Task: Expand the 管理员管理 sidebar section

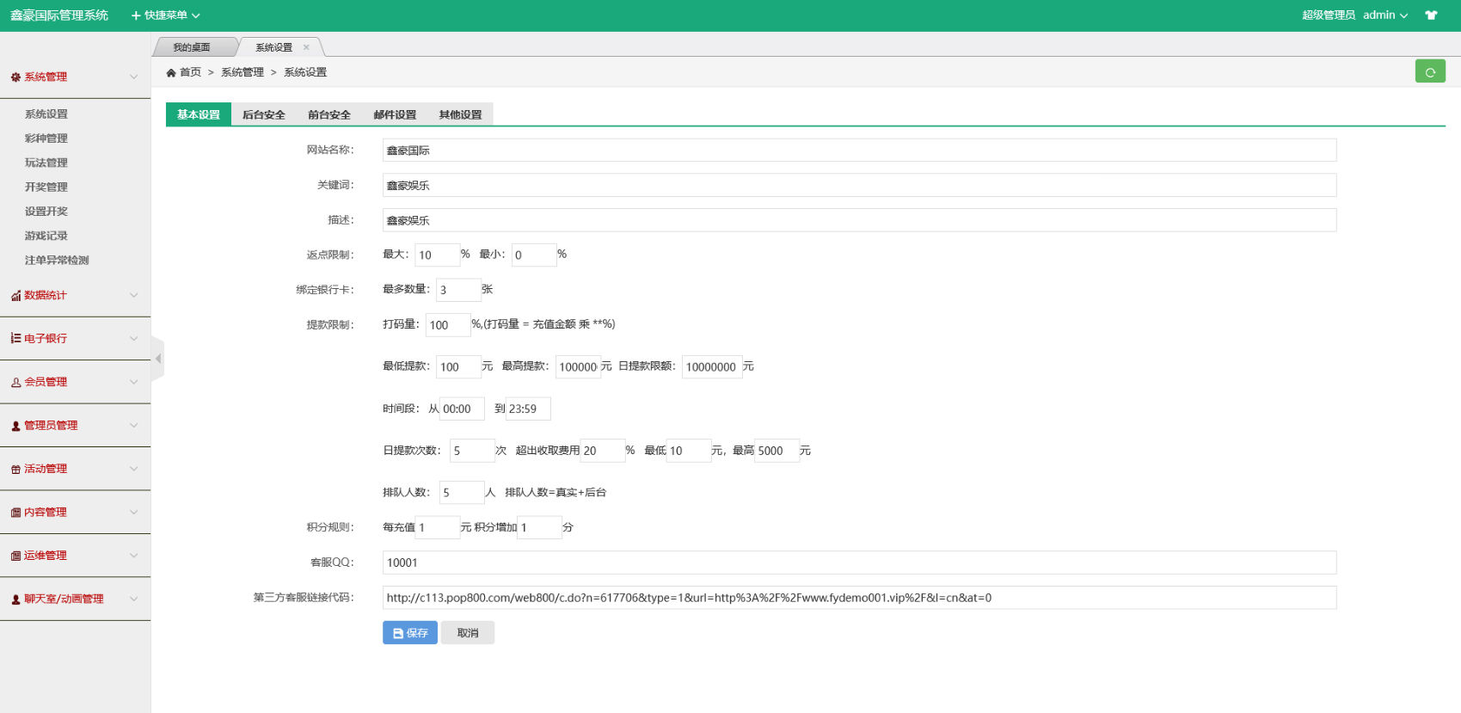Action: point(75,426)
